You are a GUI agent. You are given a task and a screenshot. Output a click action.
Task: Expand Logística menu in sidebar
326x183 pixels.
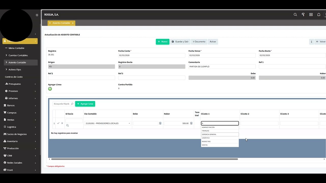click(x=20, y=127)
